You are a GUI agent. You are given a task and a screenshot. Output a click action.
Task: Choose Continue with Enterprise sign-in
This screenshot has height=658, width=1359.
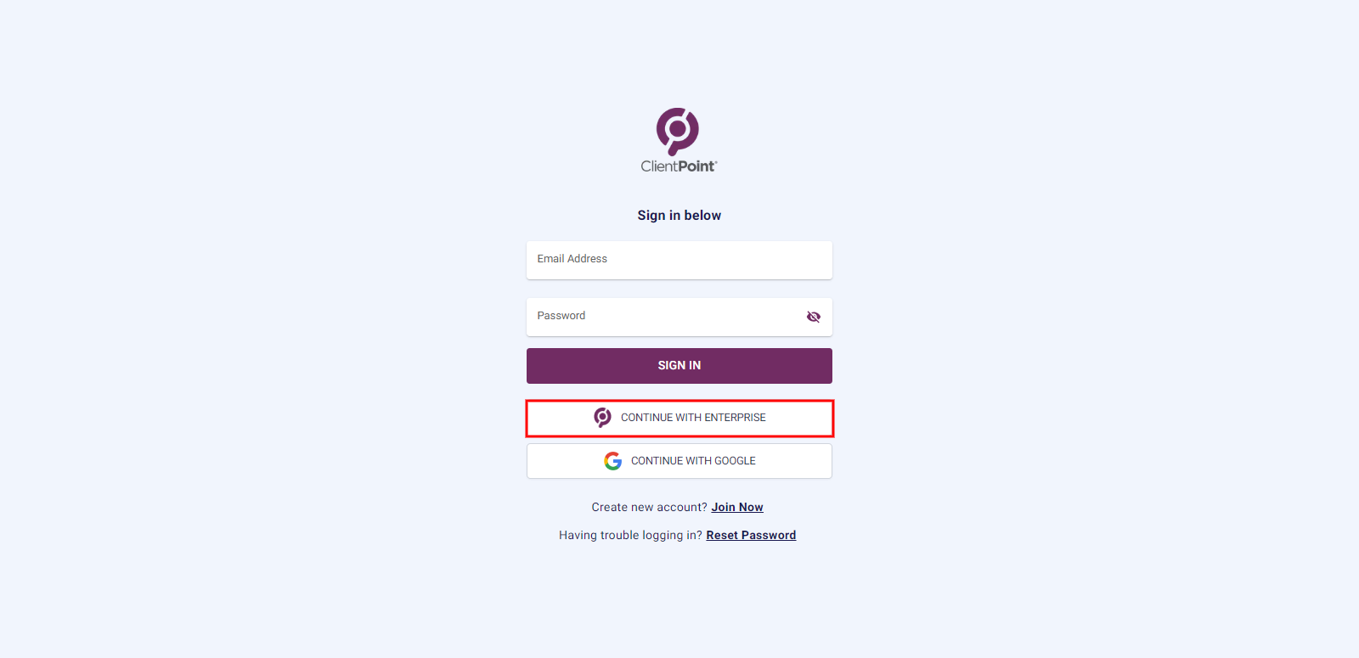click(679, 418)
